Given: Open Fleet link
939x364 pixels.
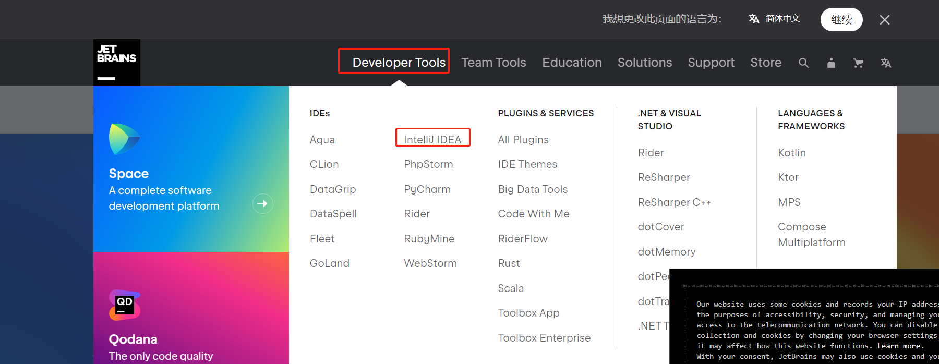Looking at the screenshot, I should point(322,239).
